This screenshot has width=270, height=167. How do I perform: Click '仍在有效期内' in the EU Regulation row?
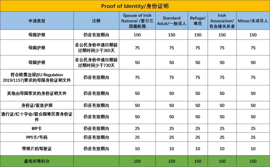96,78
